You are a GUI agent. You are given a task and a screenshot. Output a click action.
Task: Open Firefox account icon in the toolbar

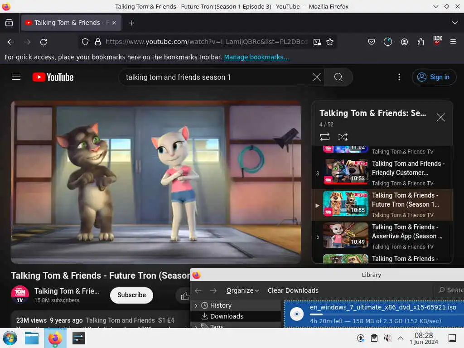404,42
